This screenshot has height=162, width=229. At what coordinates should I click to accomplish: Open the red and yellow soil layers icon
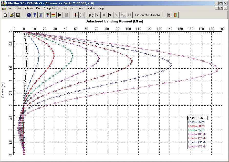[x=54, y=15]
